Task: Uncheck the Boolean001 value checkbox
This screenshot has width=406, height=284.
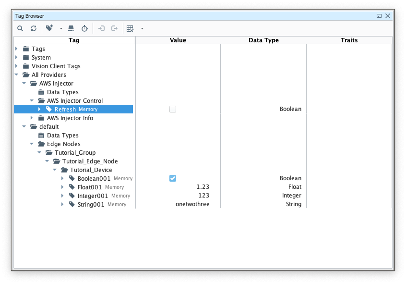Action: coord(173,178)
